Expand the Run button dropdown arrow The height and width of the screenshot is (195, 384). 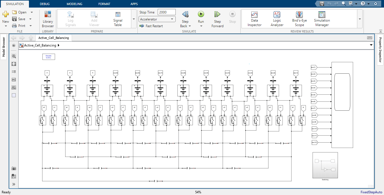pyautogui.click(x=201, y=26)
